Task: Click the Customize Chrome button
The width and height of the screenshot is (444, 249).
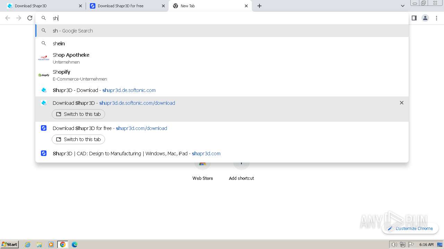Action: click(410, 228)
